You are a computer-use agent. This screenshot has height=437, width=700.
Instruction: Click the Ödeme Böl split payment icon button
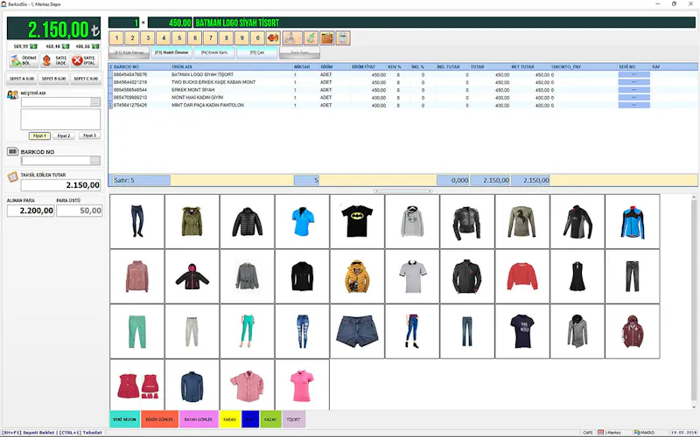coord(24,60)
